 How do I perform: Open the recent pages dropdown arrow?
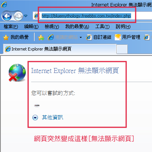26,16
